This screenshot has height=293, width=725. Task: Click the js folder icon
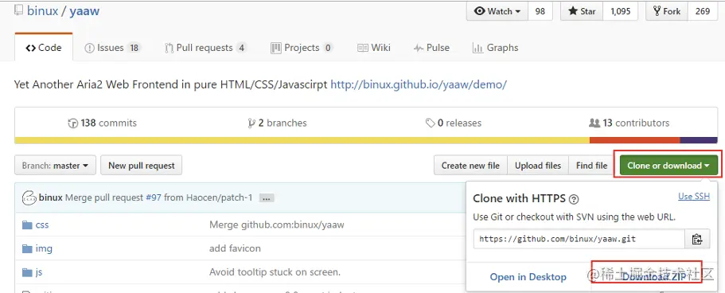(27, 272)
